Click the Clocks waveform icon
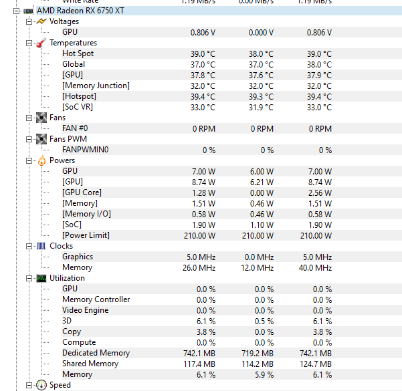The image size is (402, 391). (x=41, y=246)
